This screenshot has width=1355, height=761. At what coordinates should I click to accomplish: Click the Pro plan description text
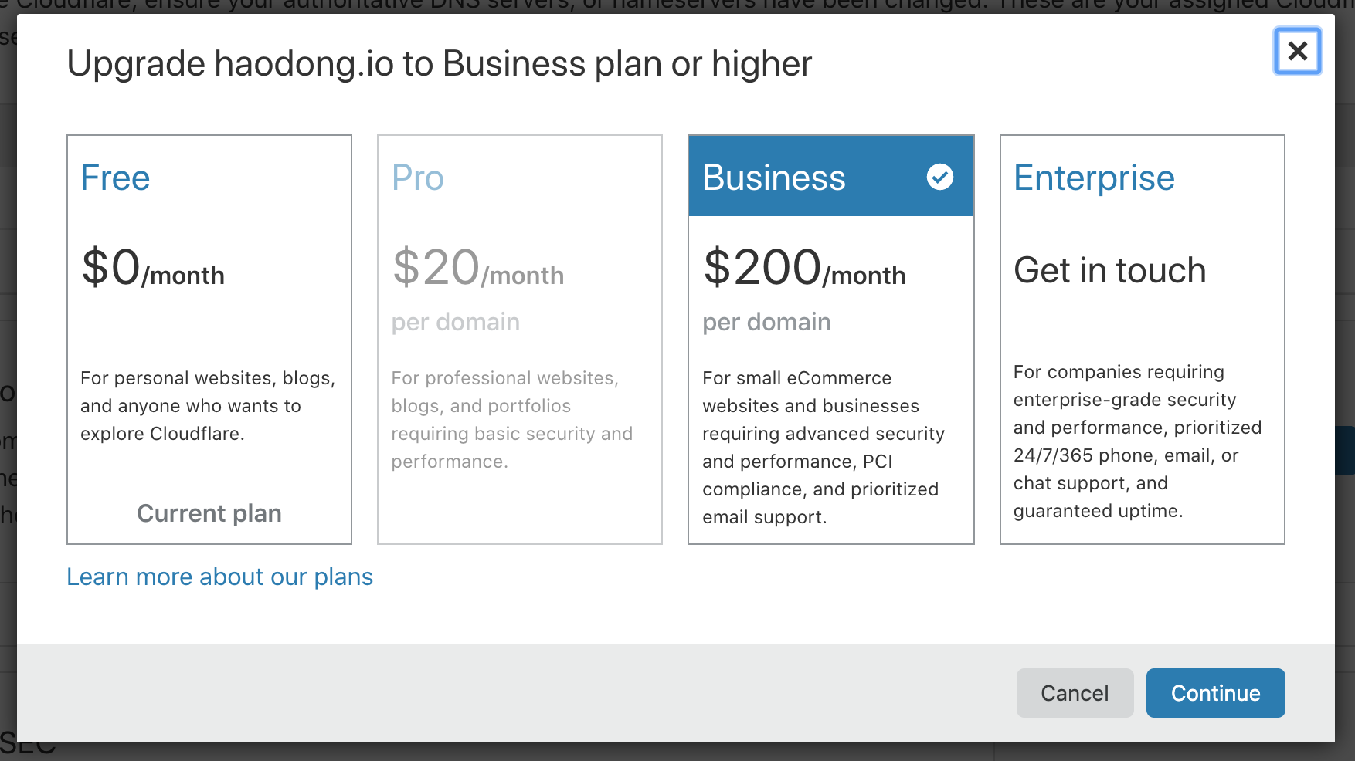click(x=511, y=420)
